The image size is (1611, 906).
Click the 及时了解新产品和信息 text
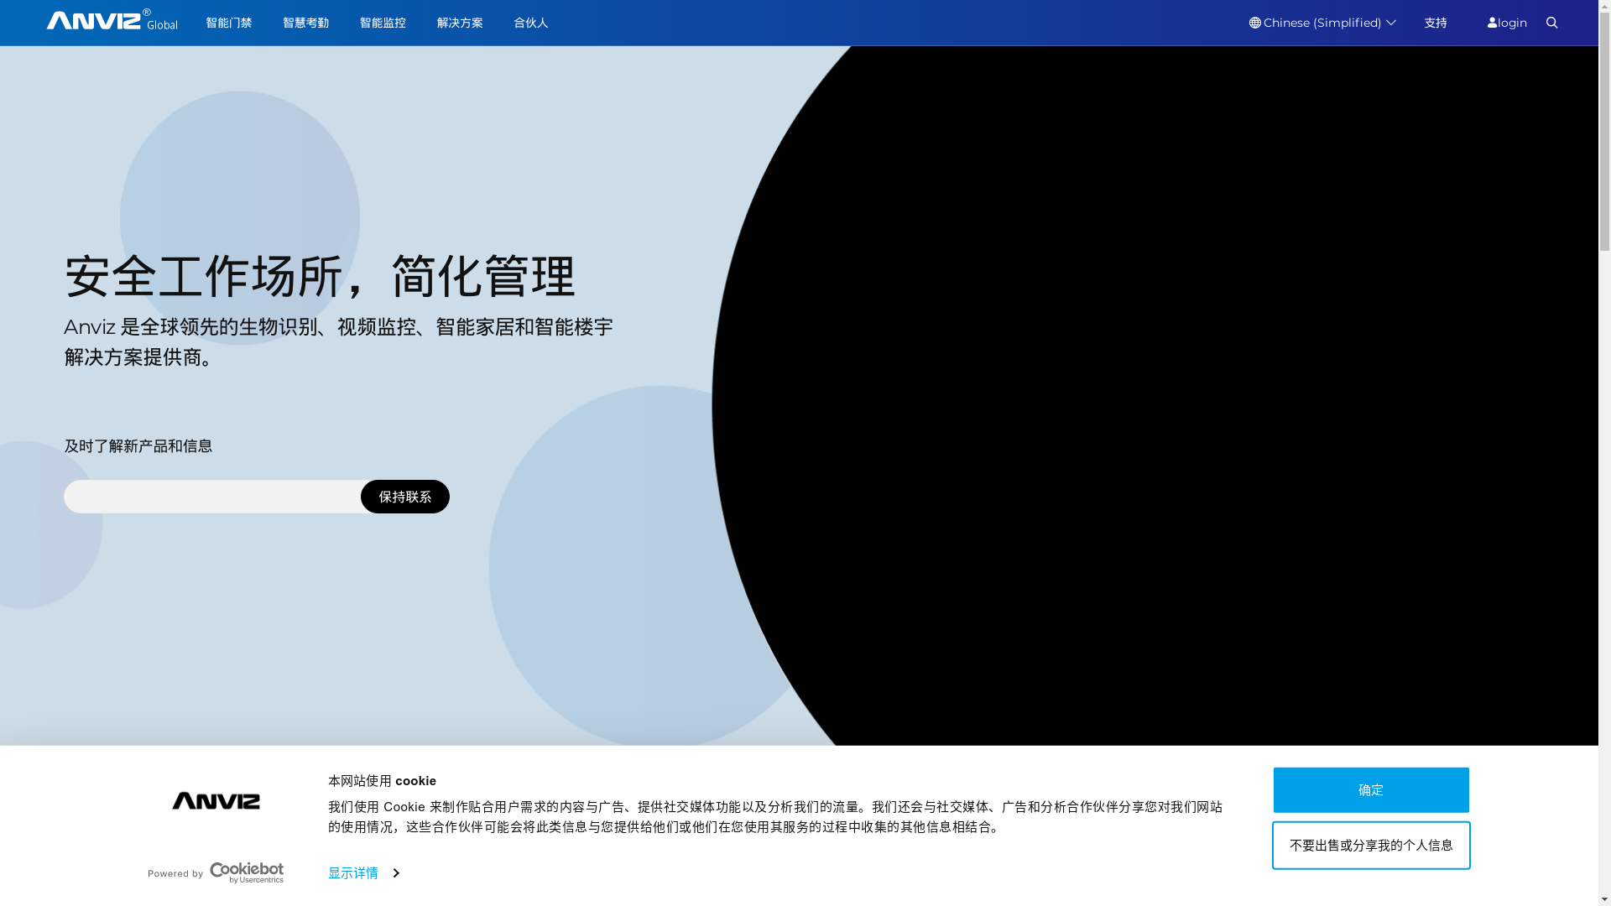(x=138, y=446)
